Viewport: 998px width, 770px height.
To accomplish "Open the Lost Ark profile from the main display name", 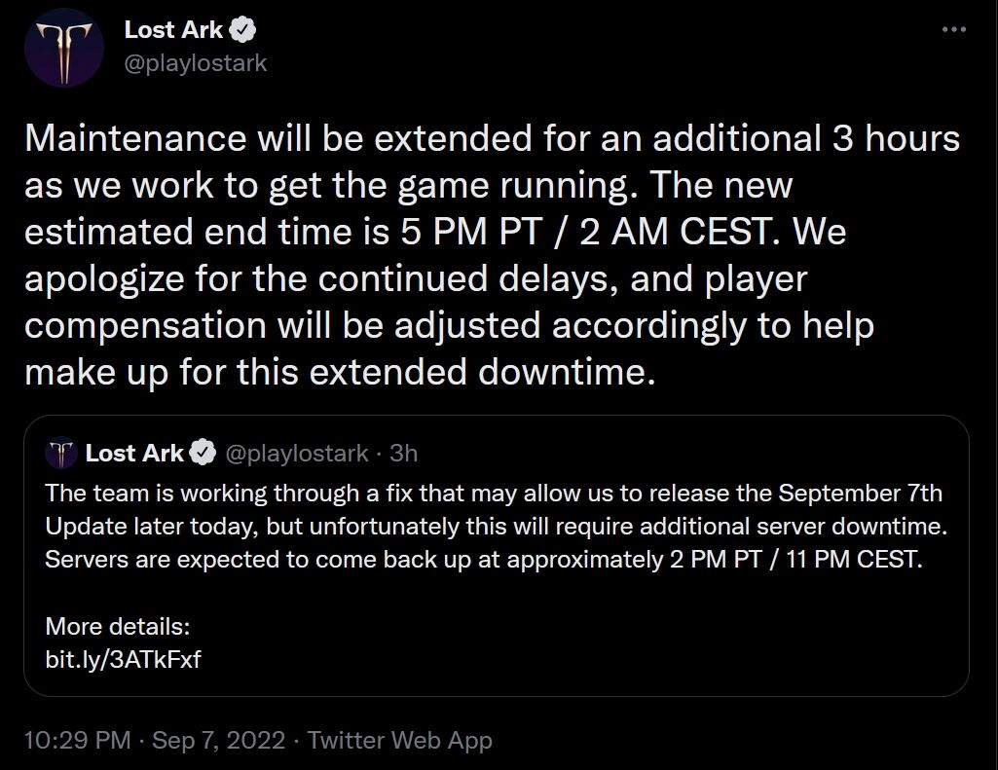I will 175,31.
